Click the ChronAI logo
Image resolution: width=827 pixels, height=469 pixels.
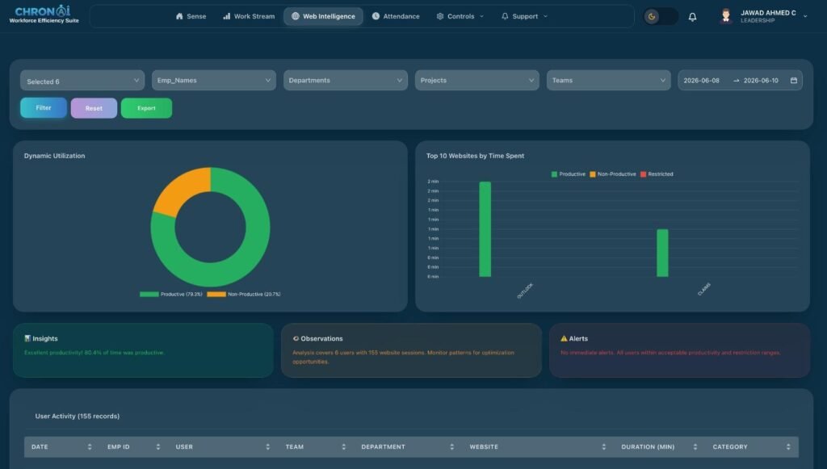[x=44, y=15]
